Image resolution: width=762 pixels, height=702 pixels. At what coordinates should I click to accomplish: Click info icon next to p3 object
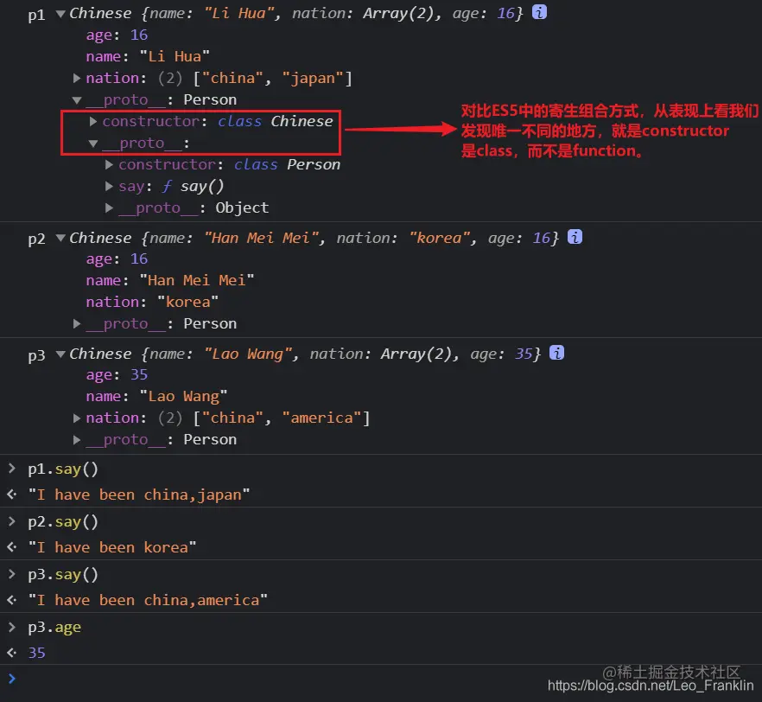coord(557,353)
